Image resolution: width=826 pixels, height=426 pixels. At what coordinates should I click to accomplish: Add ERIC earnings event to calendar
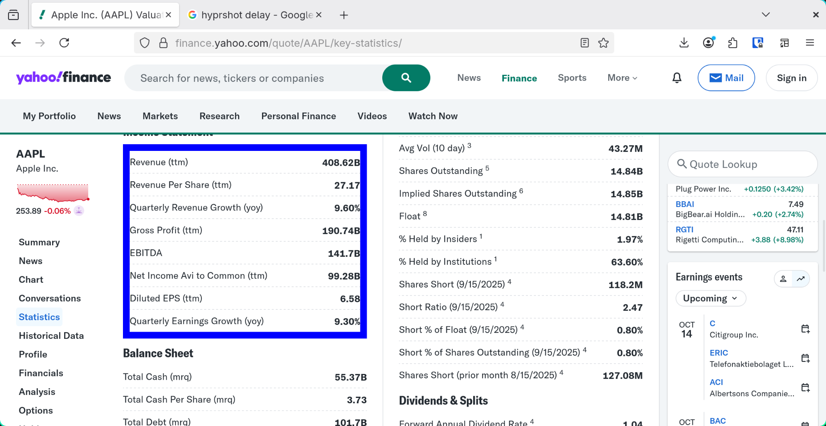tap(805, 358)
